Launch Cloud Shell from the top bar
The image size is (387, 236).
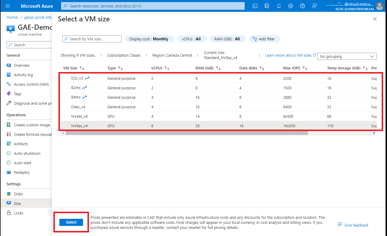point(255,6)
